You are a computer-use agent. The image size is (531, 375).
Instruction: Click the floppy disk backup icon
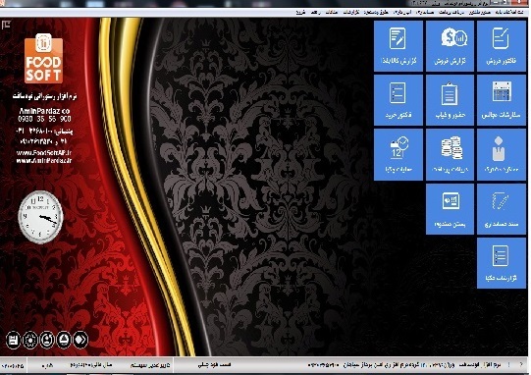(13, 340)
